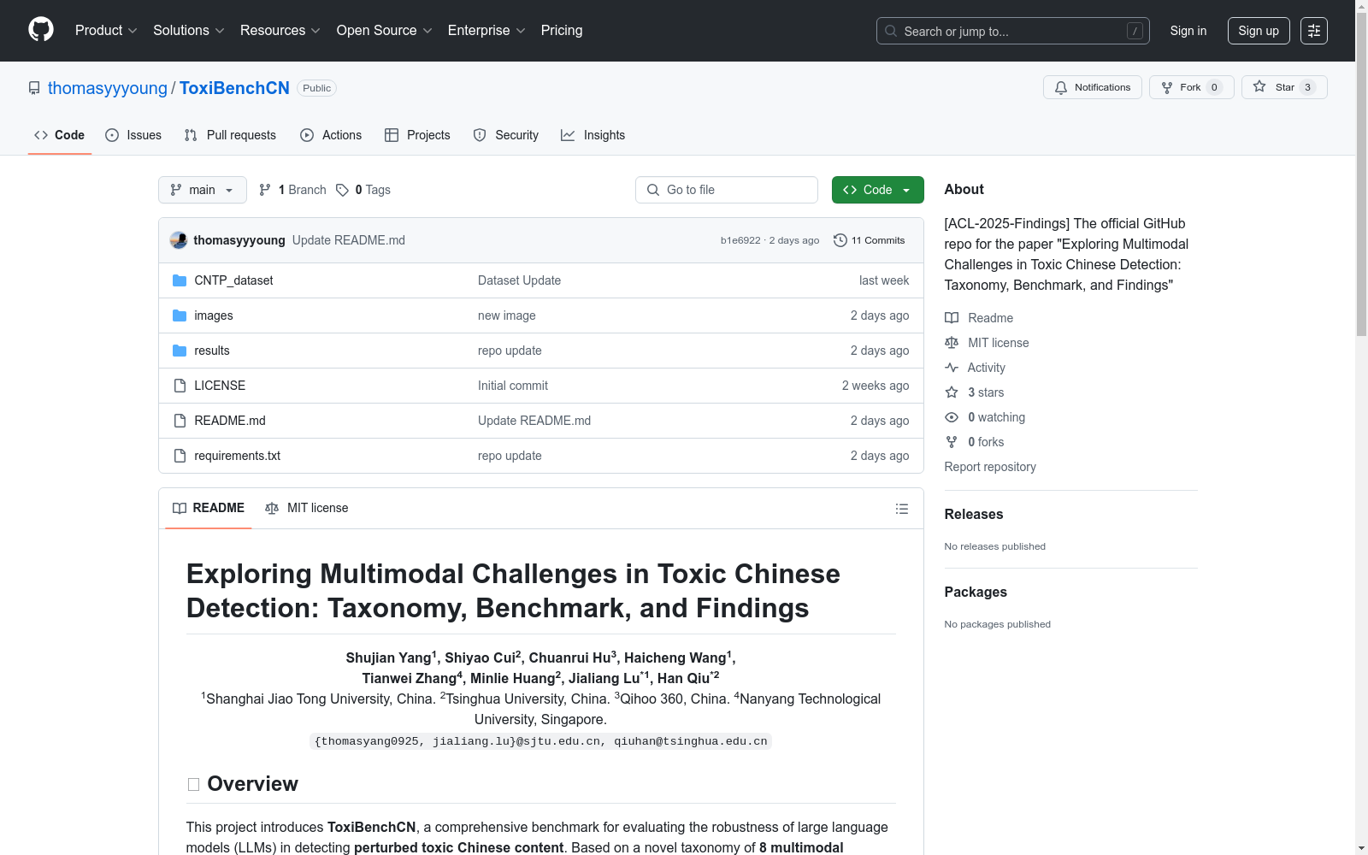
Task: Click Sign in
Action: point(1188,31)
